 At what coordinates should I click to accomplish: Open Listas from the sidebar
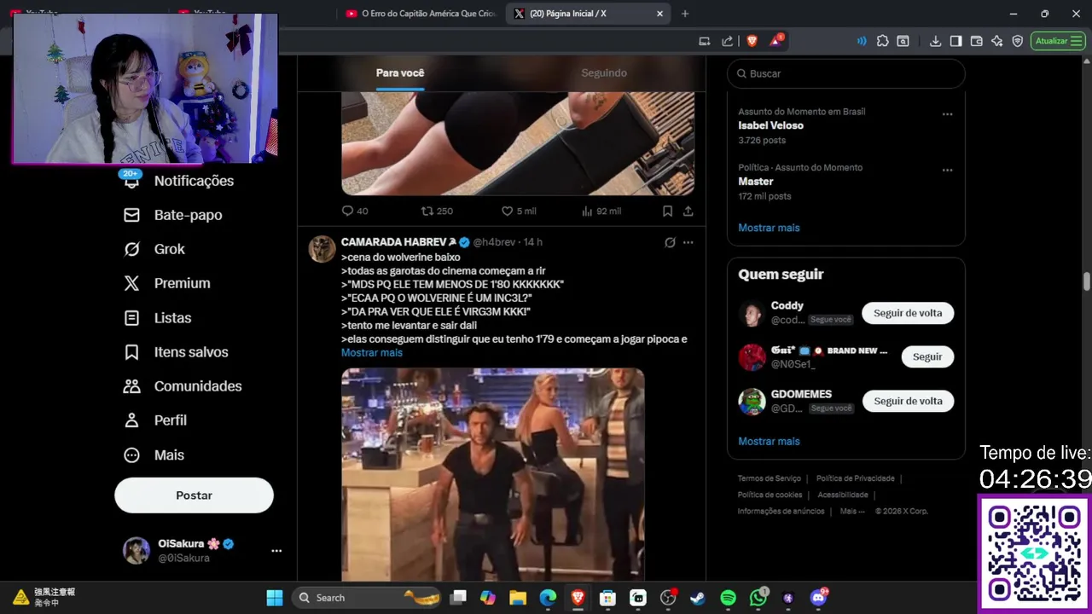[172, 317]
